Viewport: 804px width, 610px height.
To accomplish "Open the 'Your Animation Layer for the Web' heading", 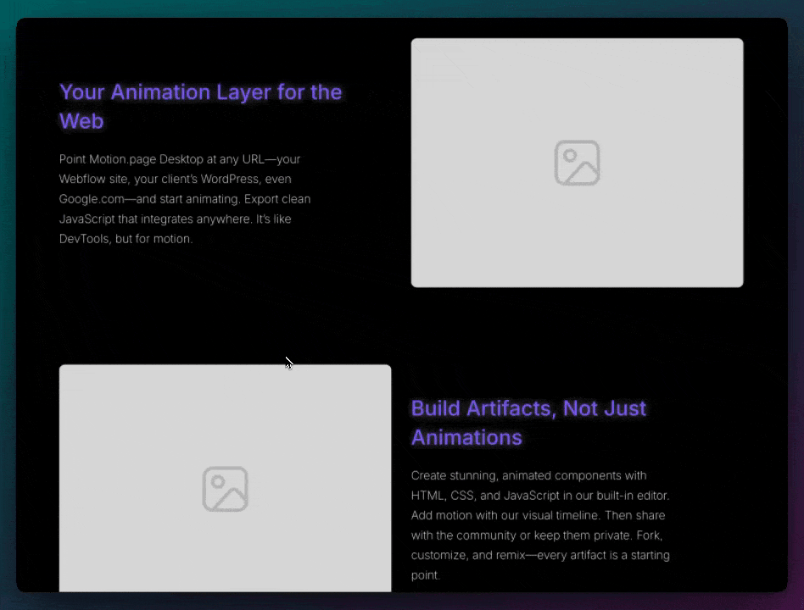I will (200, 107).
